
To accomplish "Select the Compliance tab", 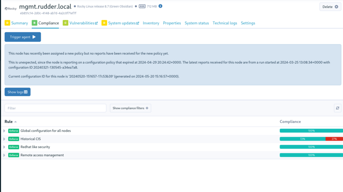I will [48, 23].
